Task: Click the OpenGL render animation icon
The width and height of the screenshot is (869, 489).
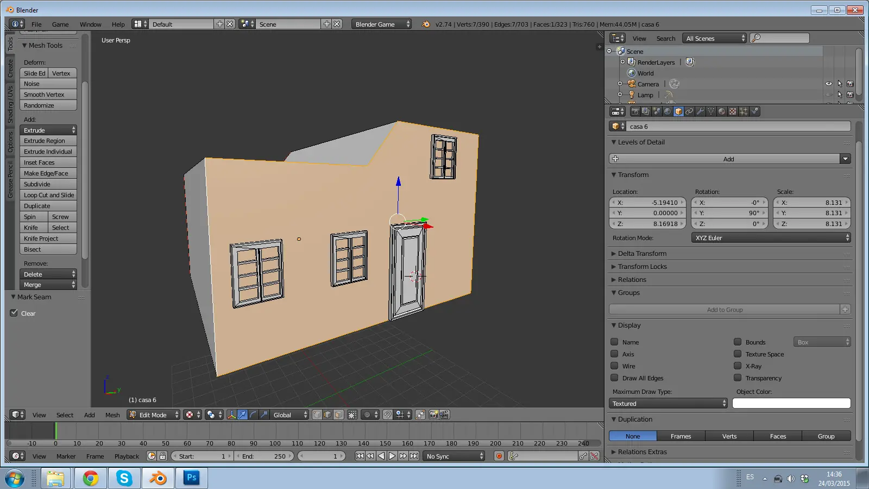Action: point(444,415)
